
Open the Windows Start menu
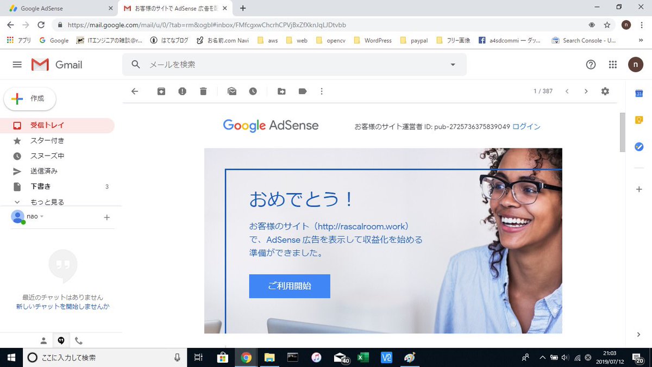coord(11,357)
